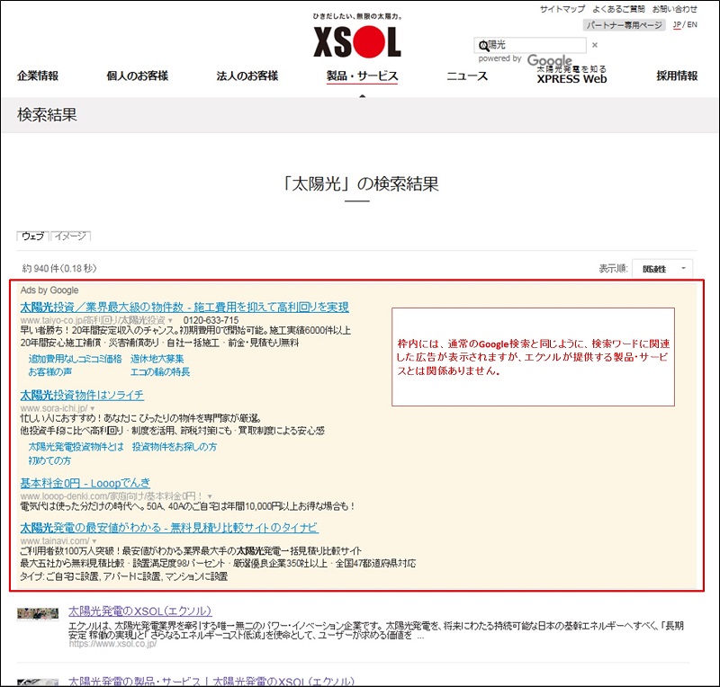This screenshot has width=720, height=687.
Task: Open the お問い合わせ link
Action: pyautogui.click(x=674, y=9)
